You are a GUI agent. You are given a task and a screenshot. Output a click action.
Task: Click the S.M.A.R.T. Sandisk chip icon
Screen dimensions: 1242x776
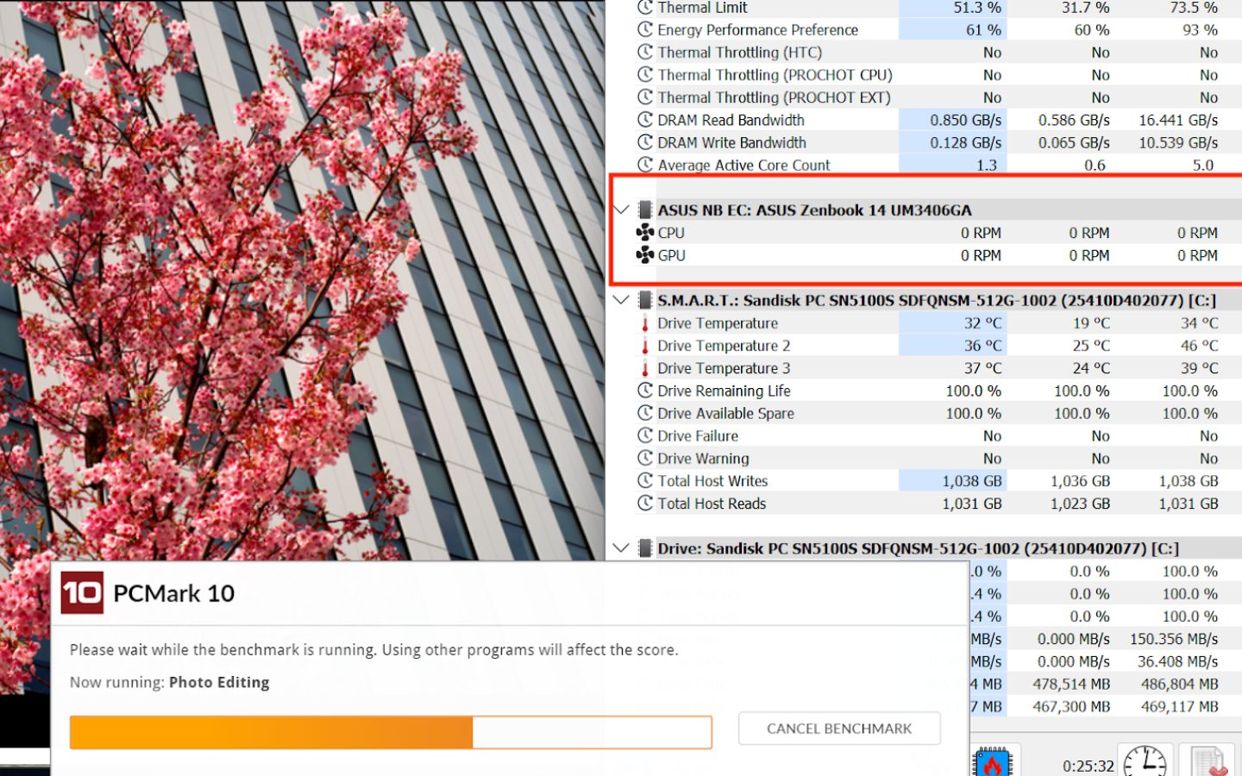pos(644,300)
